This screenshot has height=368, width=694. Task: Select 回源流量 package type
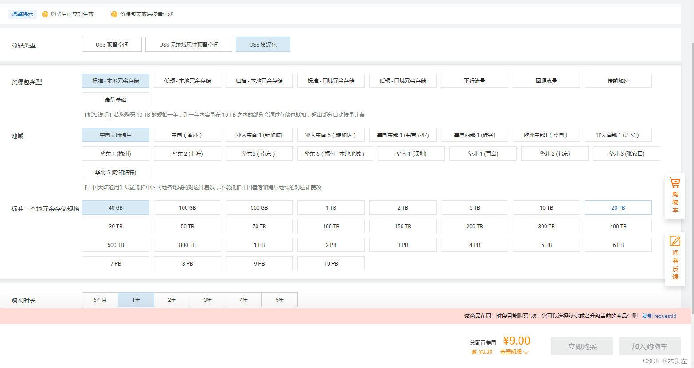click(x=546, y=81)
